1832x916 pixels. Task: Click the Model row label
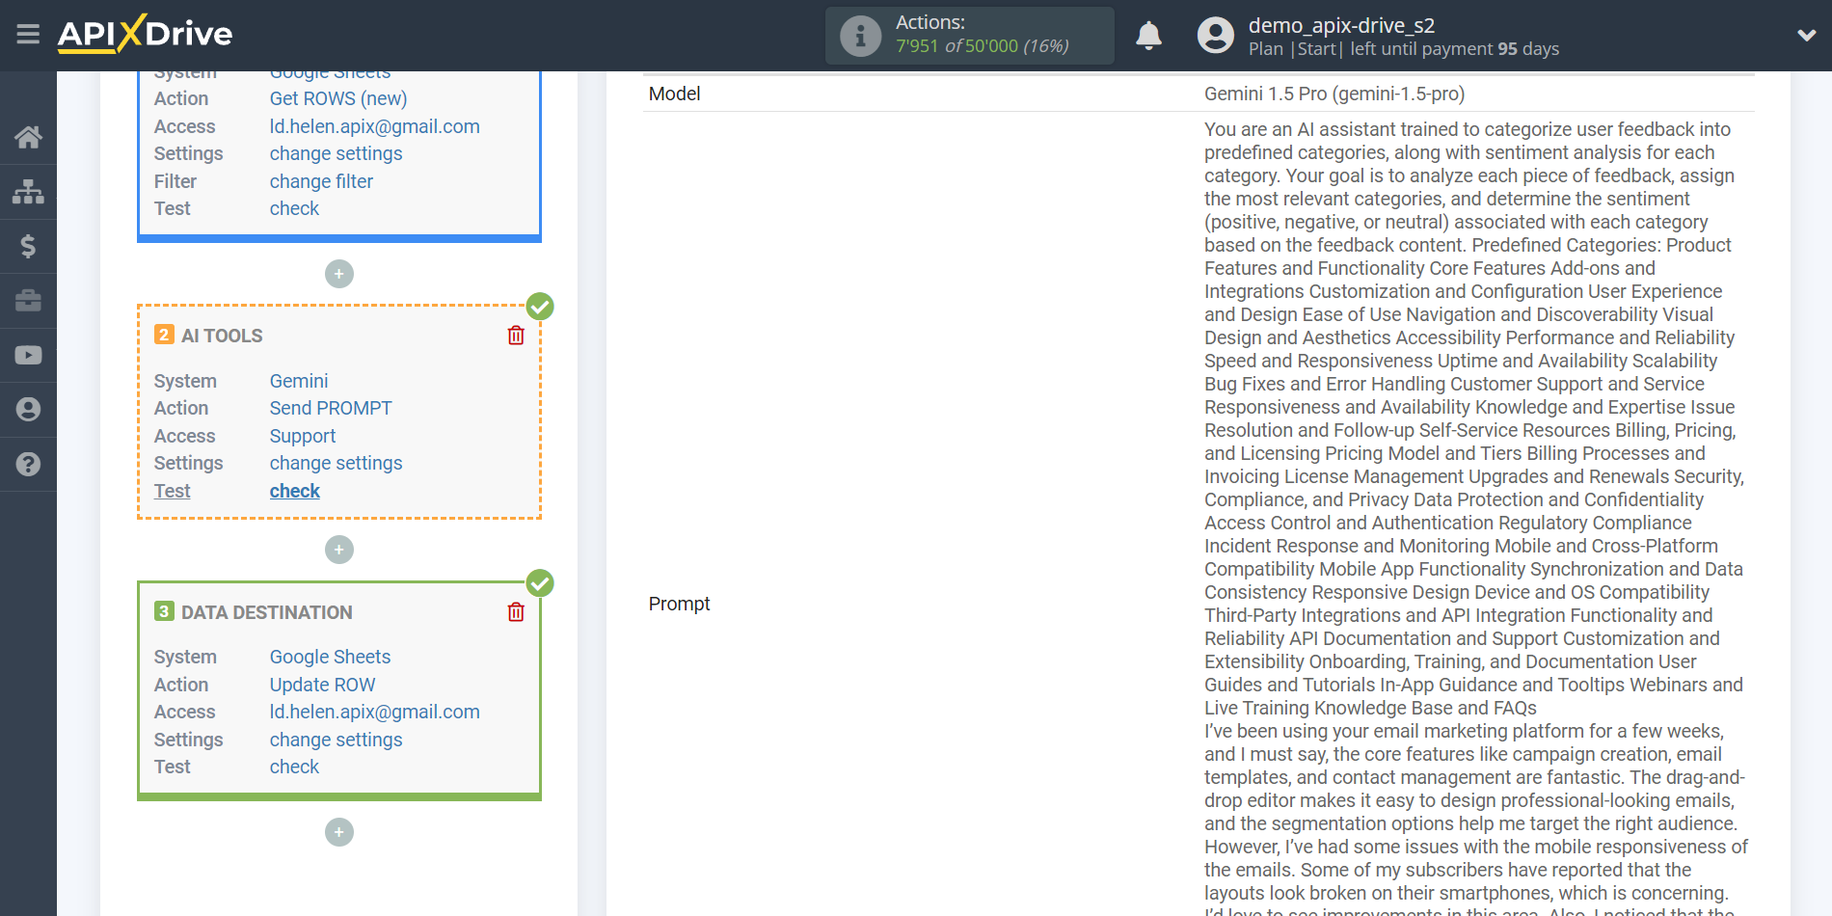coord(674,94)
